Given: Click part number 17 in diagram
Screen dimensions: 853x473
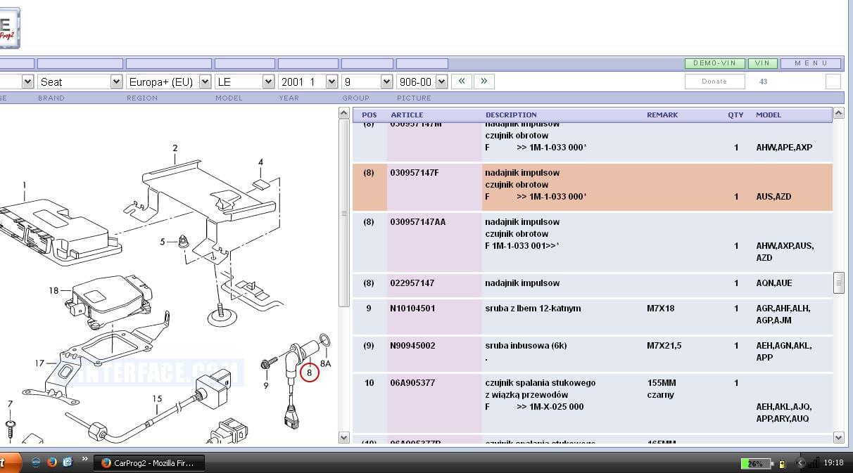Looking at the screenshot, I should coord(40,363).
